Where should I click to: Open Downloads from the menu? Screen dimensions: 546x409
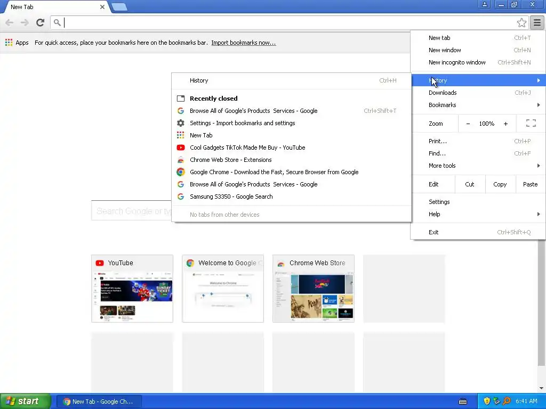tap(478, 93)
